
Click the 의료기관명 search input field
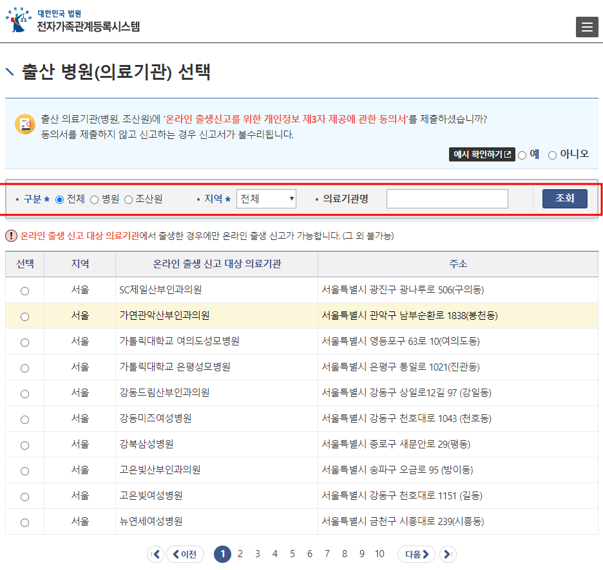(447, 199)
